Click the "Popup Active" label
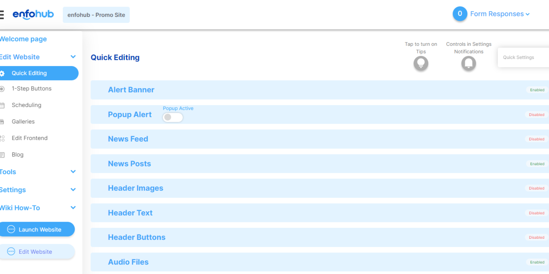The width and height of the screenshot is (549, 274). click(178, 108)
